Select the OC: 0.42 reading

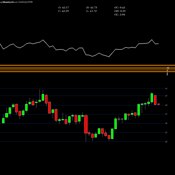tap(120, 8)
